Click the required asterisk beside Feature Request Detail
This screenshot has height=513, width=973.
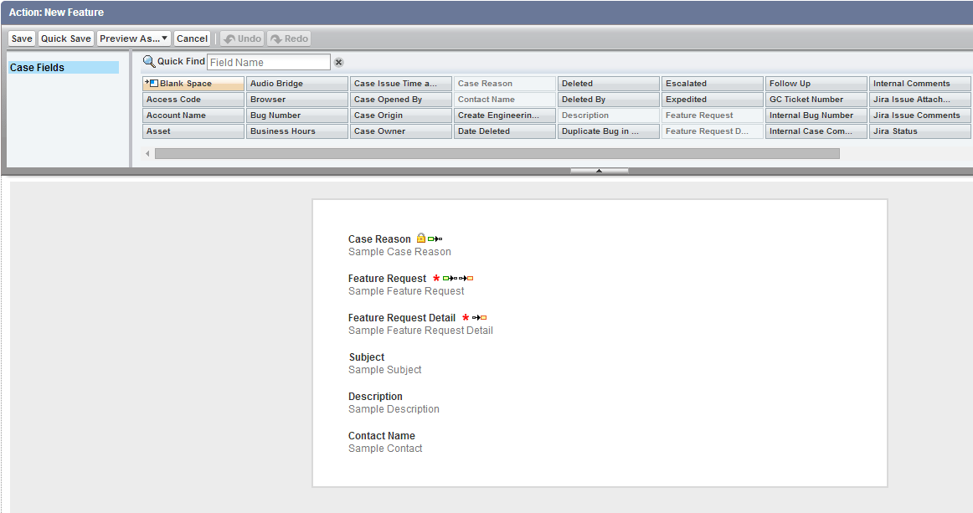[x=466, y=318]
